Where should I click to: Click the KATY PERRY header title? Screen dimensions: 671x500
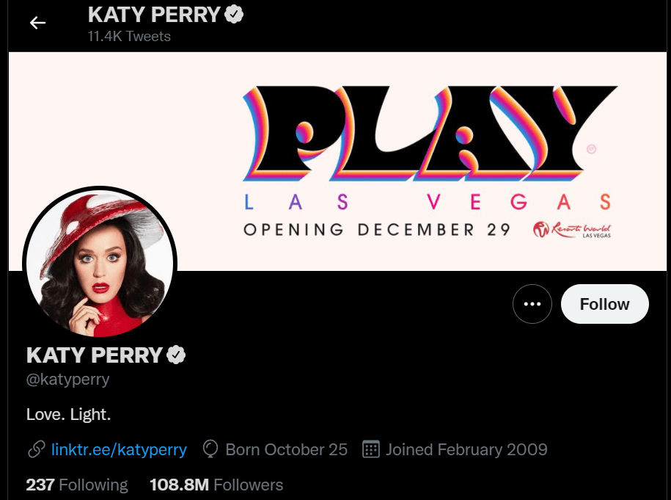[154, 15]
